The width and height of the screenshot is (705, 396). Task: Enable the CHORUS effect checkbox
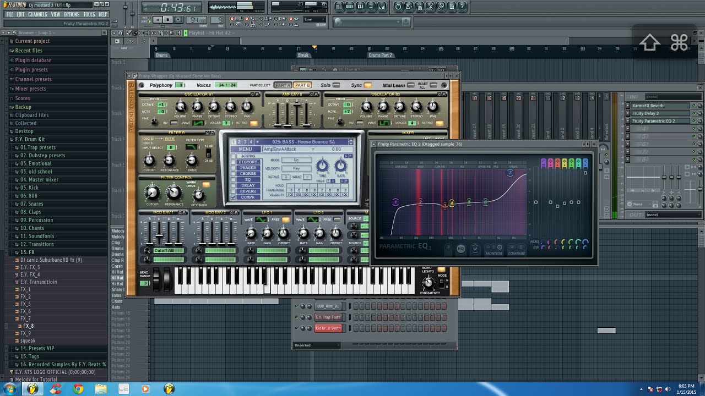(x=233, y=174)
